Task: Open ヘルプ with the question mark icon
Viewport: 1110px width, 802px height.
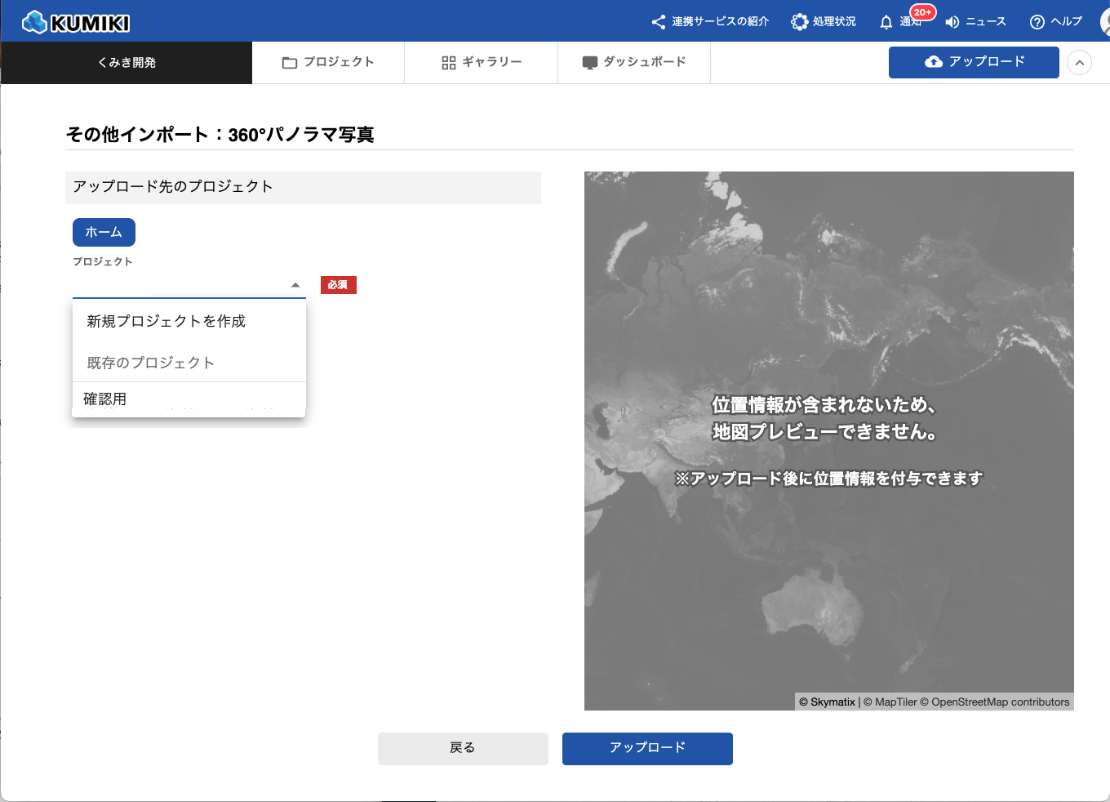Action: pos(1037,22)
